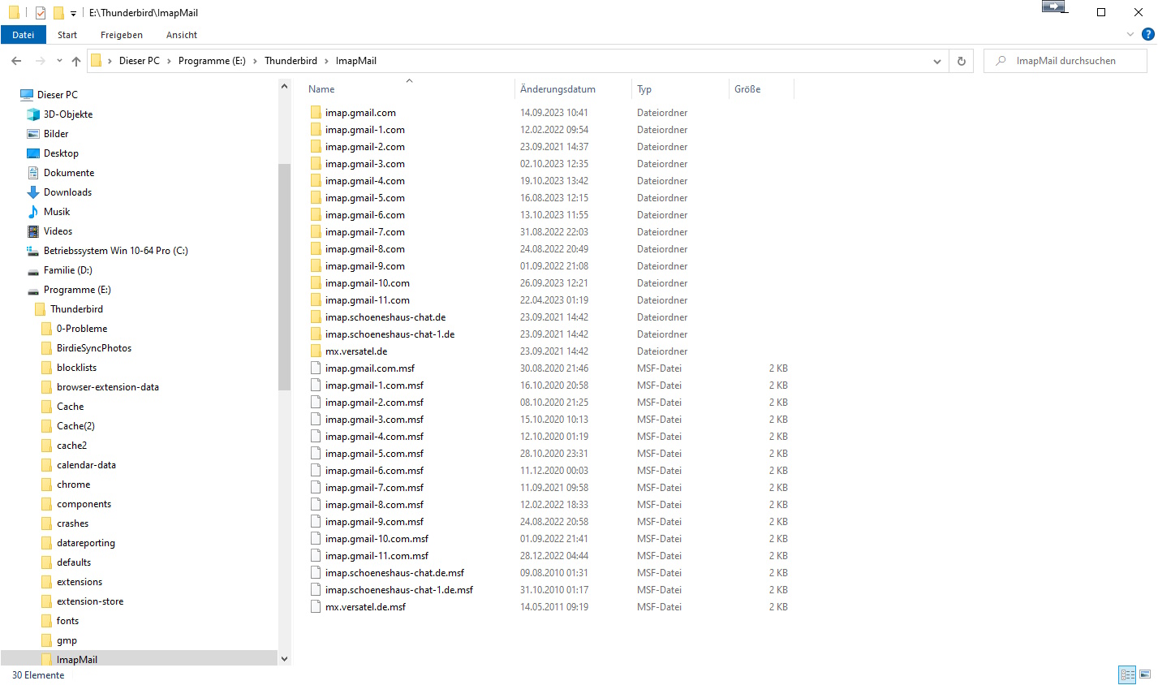The height and width of the screenshot is (685, 1158).
Task: Select the extension-store folder in the tree
Action: (x=90, y=601)
